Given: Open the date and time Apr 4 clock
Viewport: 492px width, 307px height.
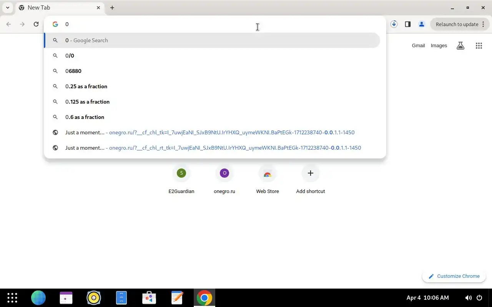Looking at the screenshot, I should 427,298.
